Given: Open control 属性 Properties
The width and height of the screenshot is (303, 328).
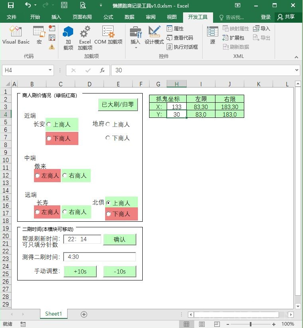Looking at the screenshot, I should [x=175, y=28].
